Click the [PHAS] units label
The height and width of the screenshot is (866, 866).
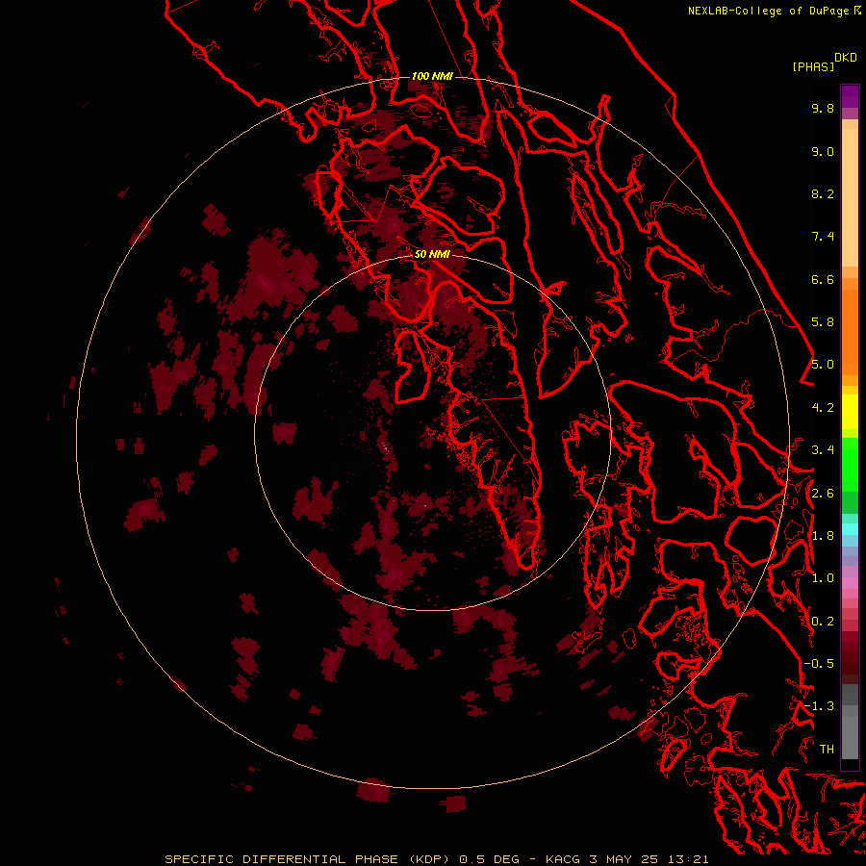(813, 66)
